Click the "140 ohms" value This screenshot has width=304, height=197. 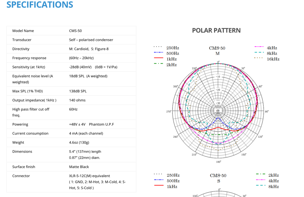pos(77,100)
